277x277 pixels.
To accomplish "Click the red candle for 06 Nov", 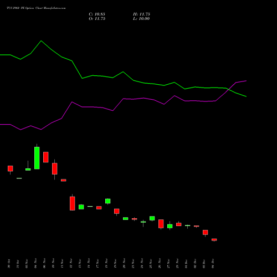I will 46,157.
